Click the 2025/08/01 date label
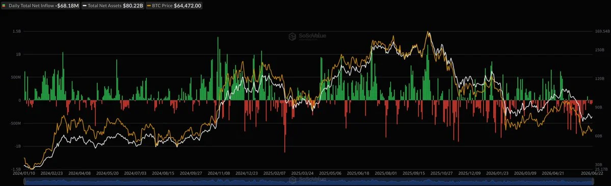 click(385, 173)
